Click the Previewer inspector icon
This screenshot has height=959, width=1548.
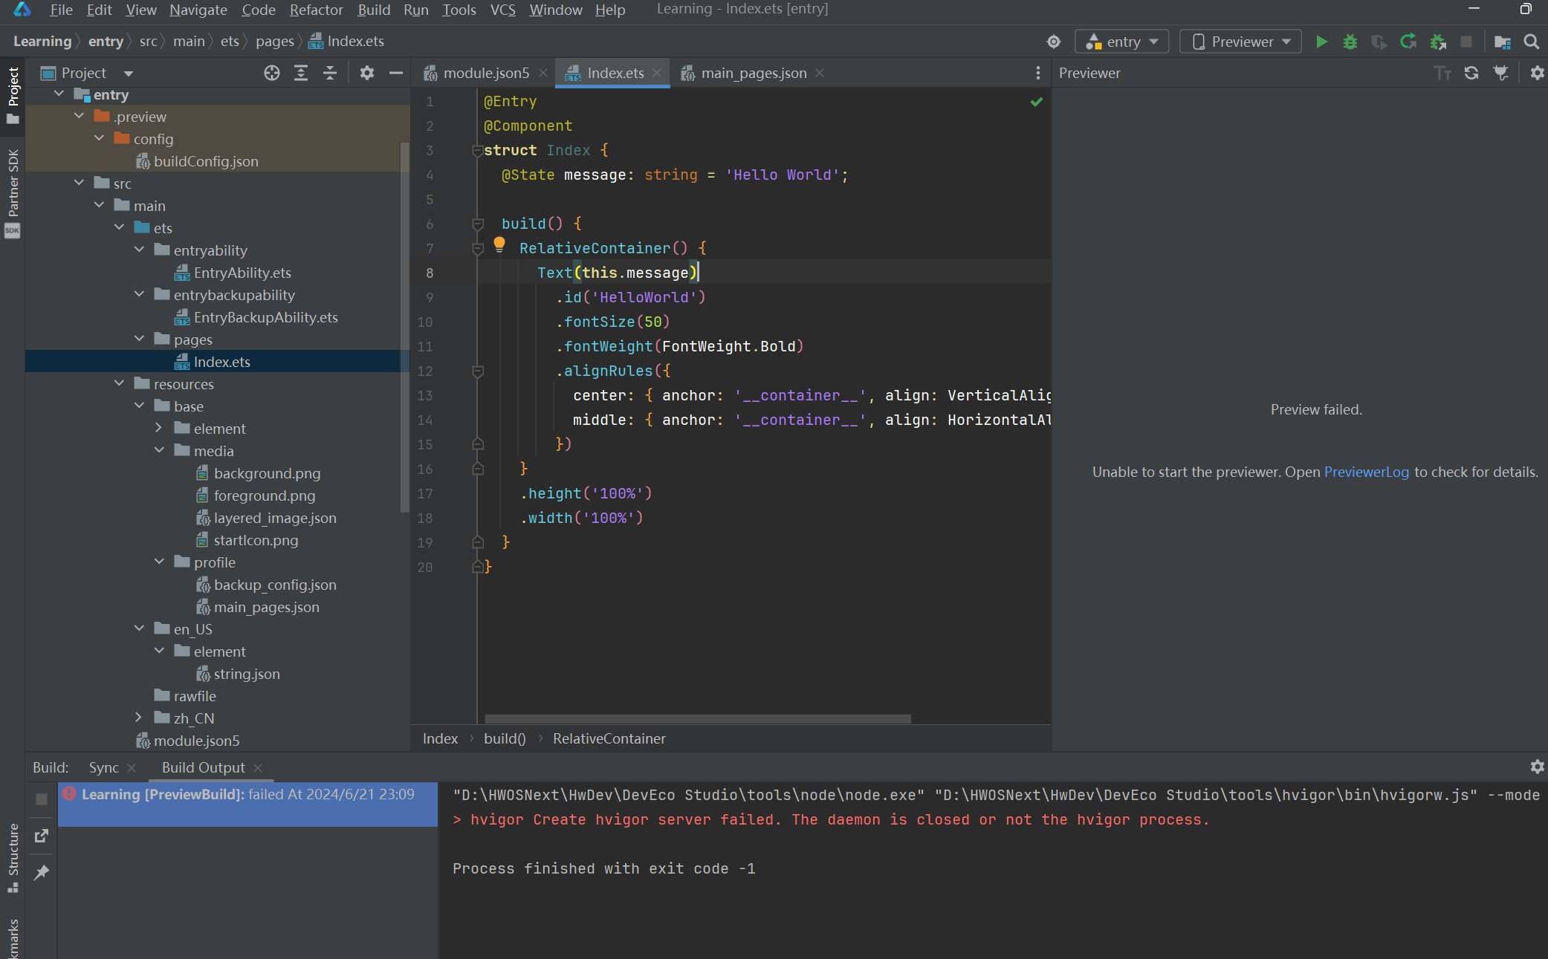1501,73
